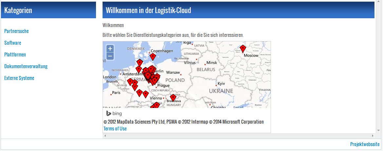Click the Paris label on the map
The image size is (383, 151).
pos(116,93)
